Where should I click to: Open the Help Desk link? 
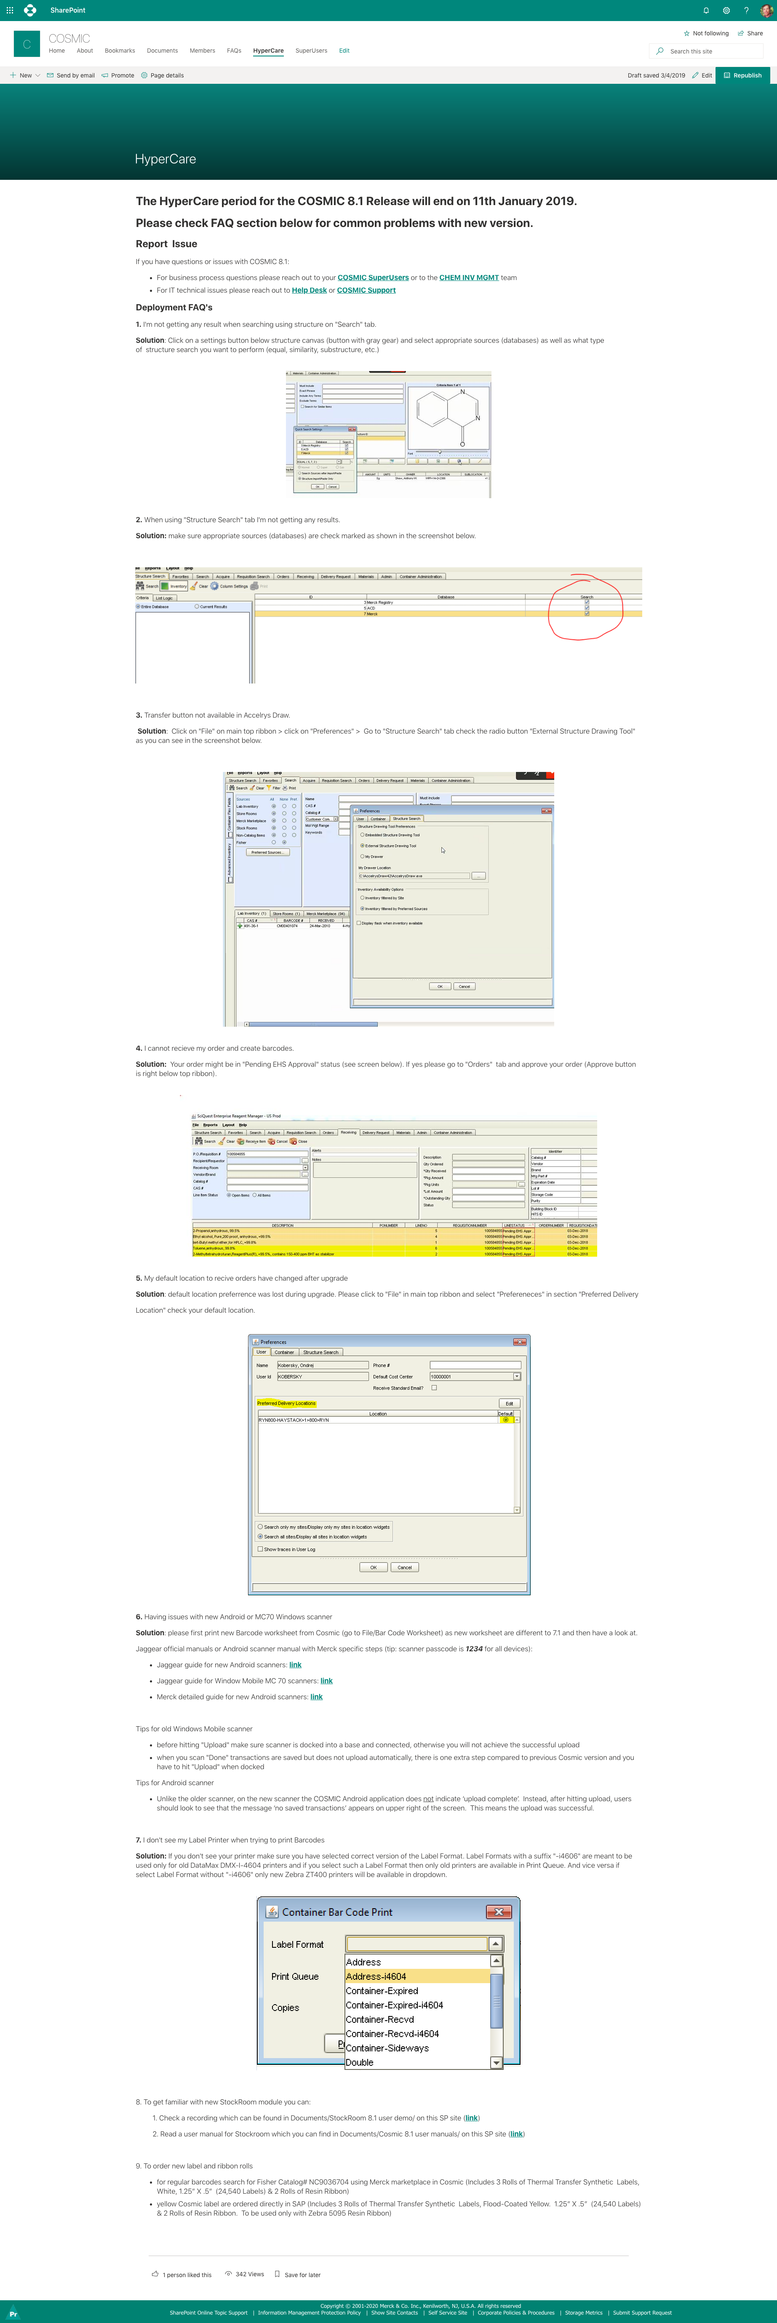click(x=308, y=291)
